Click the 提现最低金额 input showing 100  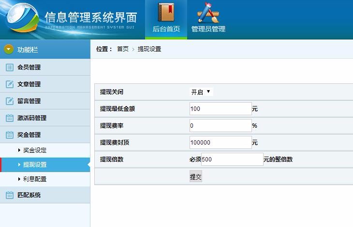tap(221, 109)
